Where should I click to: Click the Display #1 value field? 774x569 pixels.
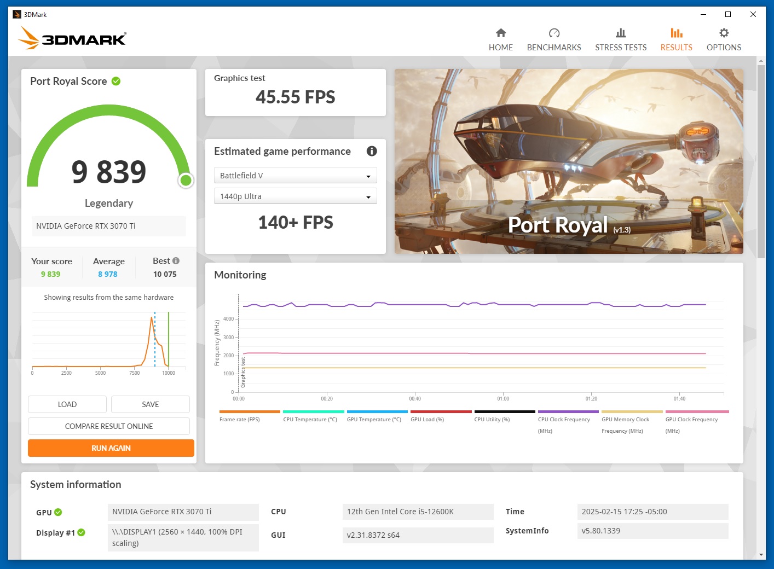pos(183,537)
